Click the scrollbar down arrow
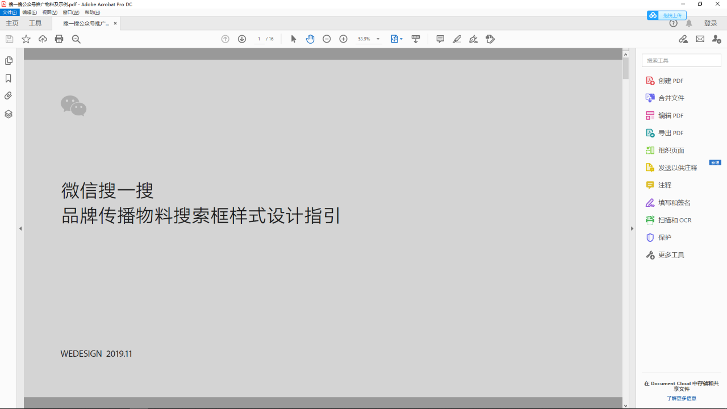The image size is (727, 409). pos(626,406)
